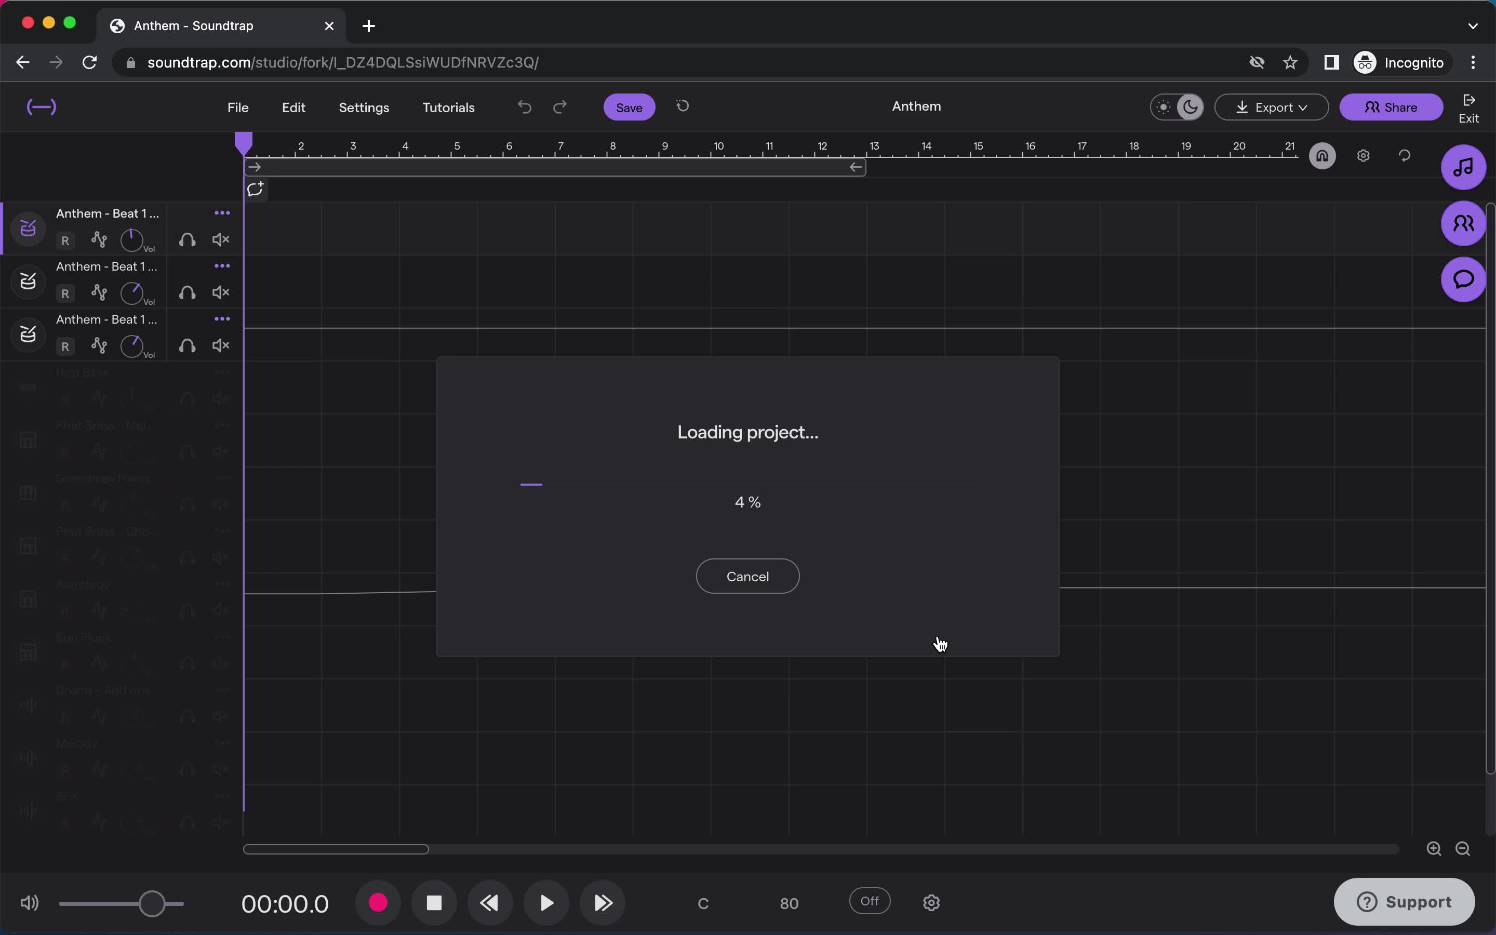Click the rewind button
This screenshot has width=1496, height=935.
[490, 903]
